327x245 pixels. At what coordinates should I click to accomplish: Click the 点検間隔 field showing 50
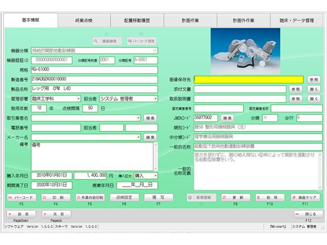pos(90,108)
